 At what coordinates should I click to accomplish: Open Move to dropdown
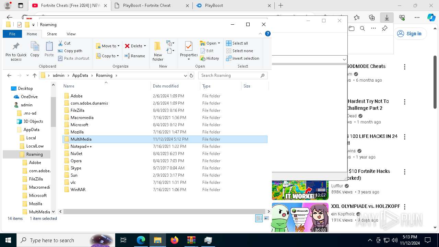coord(108,46)
